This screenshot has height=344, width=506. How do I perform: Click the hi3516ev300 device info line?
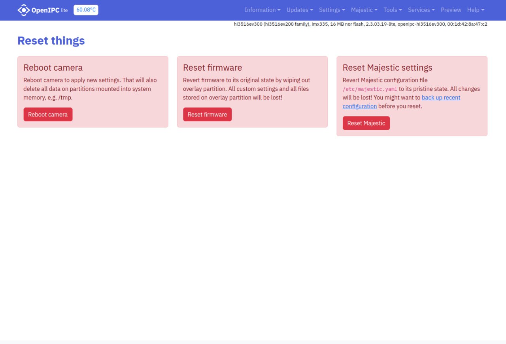[360, 24]
